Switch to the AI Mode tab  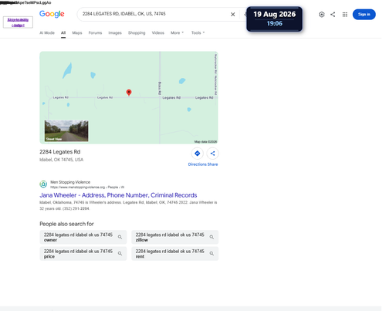tap(47, 32)
